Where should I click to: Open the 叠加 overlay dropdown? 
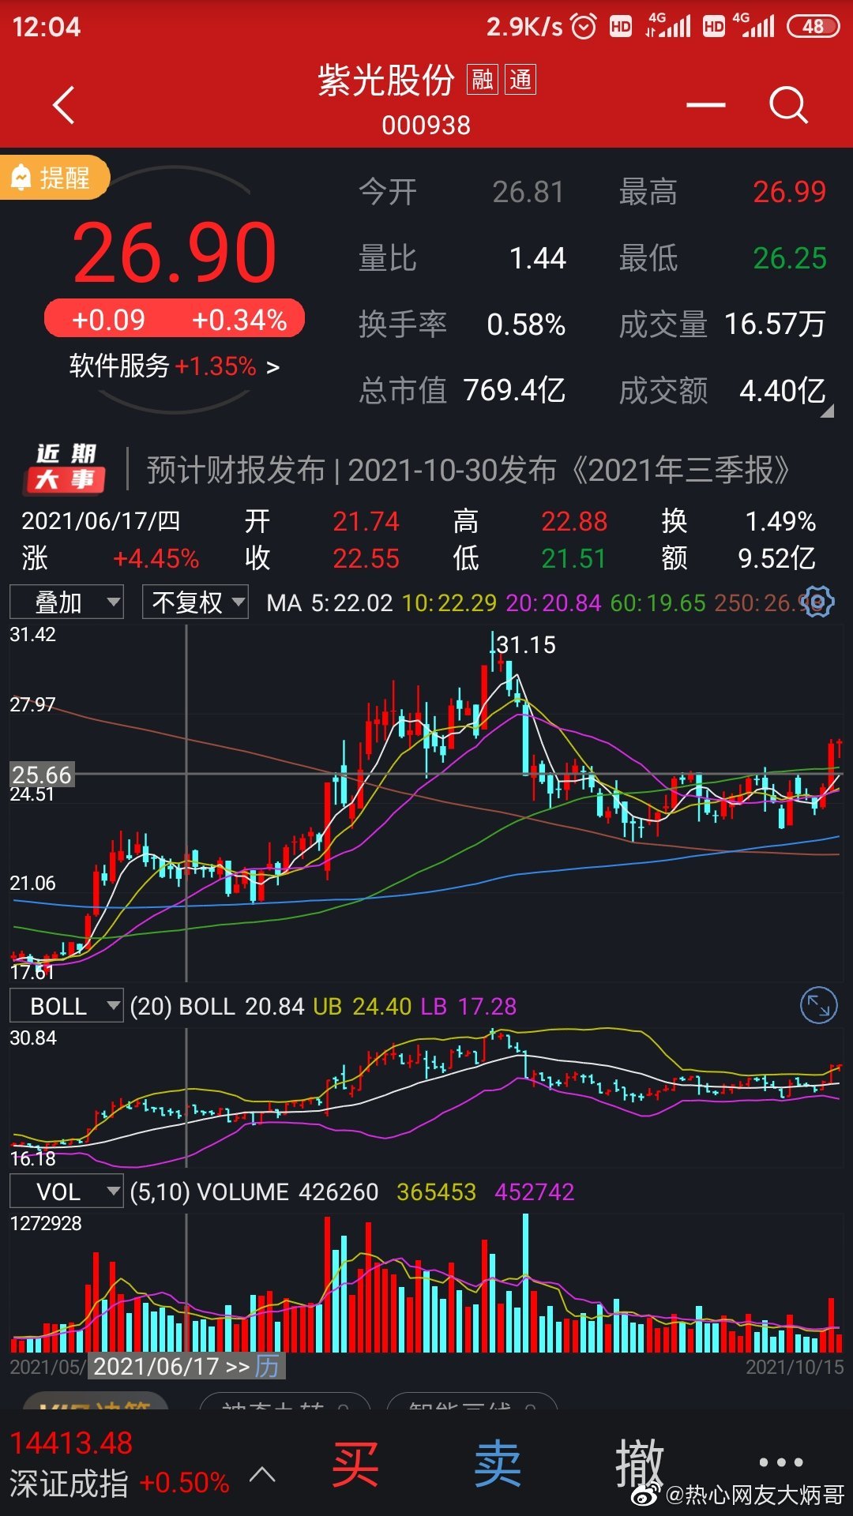[66, 602]
